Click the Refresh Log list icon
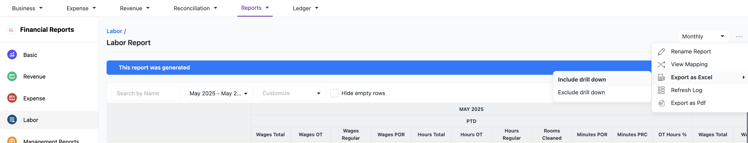The width and height of the screenshot is (748, 143). click(x=662, y=90)
